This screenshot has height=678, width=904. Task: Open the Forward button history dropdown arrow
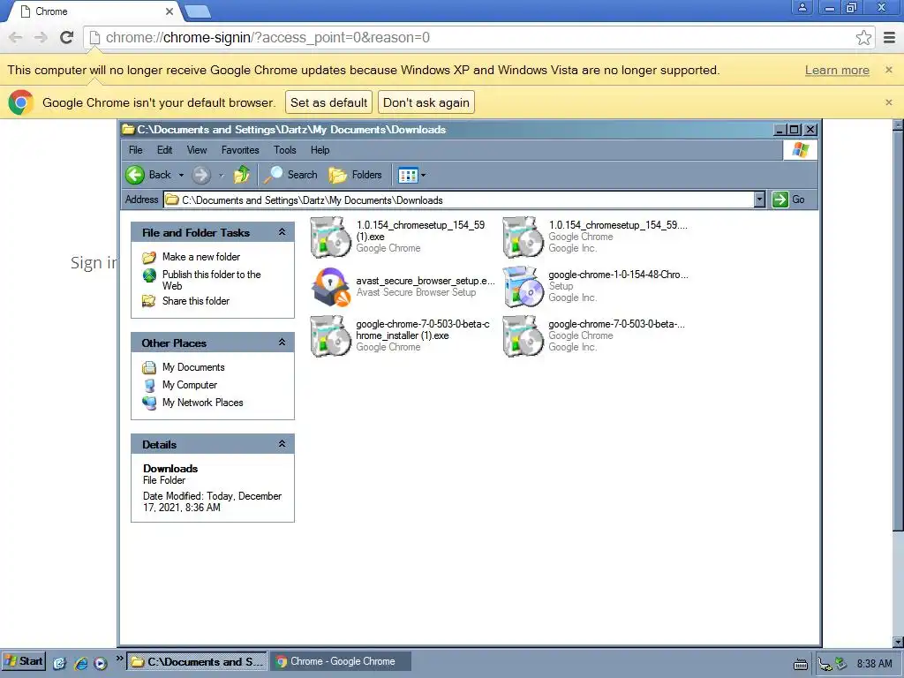pos(221,175)
